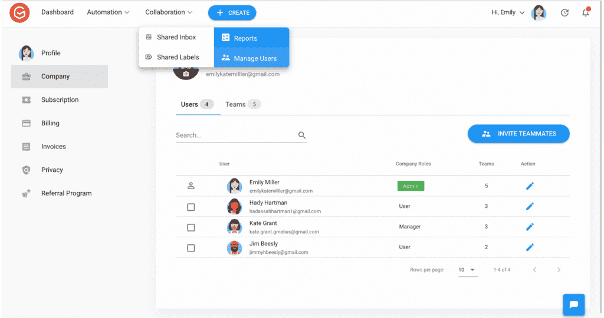Select Kate Grant's row checkbox
Screen dimensions: 604x318
tap(191, 227)
